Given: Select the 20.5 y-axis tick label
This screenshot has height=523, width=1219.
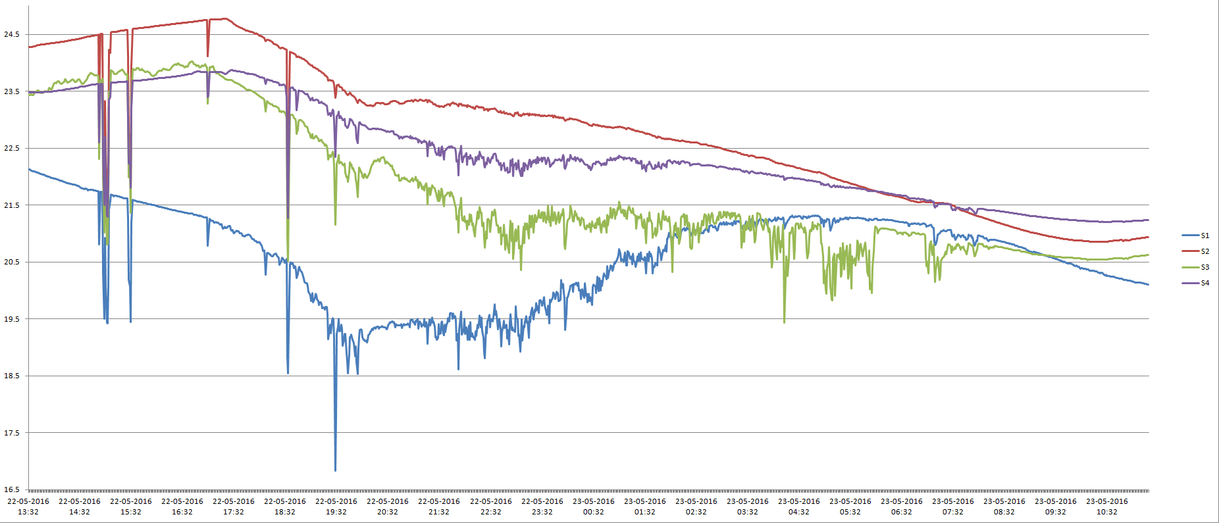Looking at the screenshot, I should [12, 262].
